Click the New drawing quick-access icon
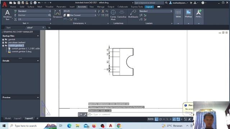230x129 pixels. pos(11,3)
